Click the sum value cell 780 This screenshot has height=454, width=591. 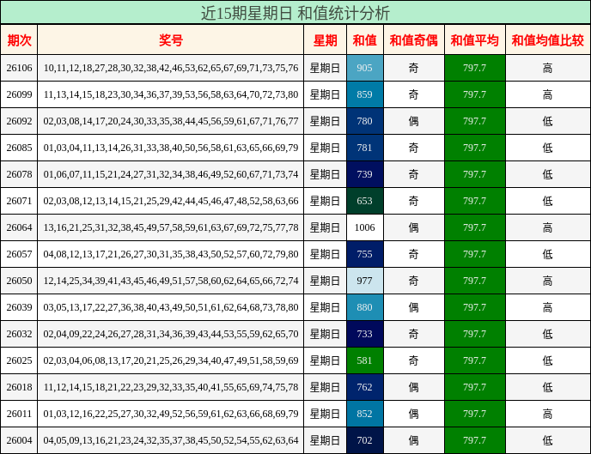click(365, 121)
